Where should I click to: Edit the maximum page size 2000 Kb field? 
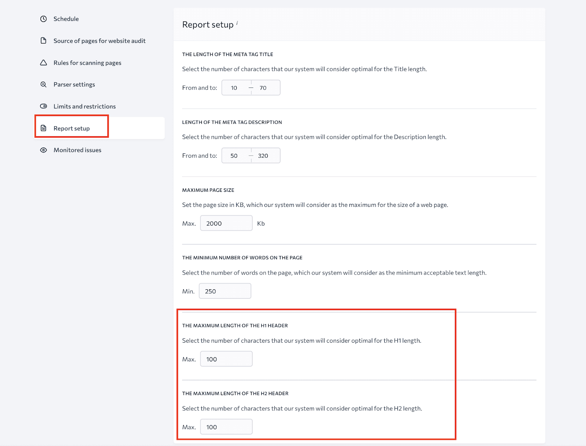(226, 223)
